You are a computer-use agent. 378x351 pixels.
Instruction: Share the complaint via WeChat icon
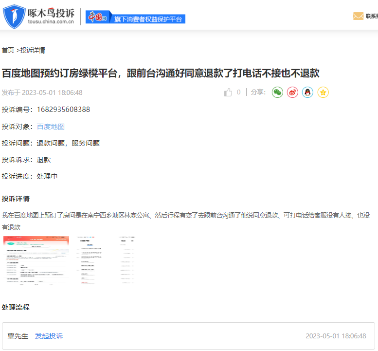click(277, 92)
